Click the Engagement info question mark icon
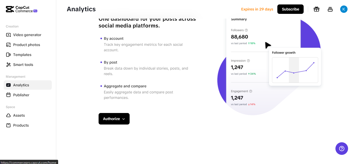This screenshot has height=164, width=357. (x=251, y=91)
